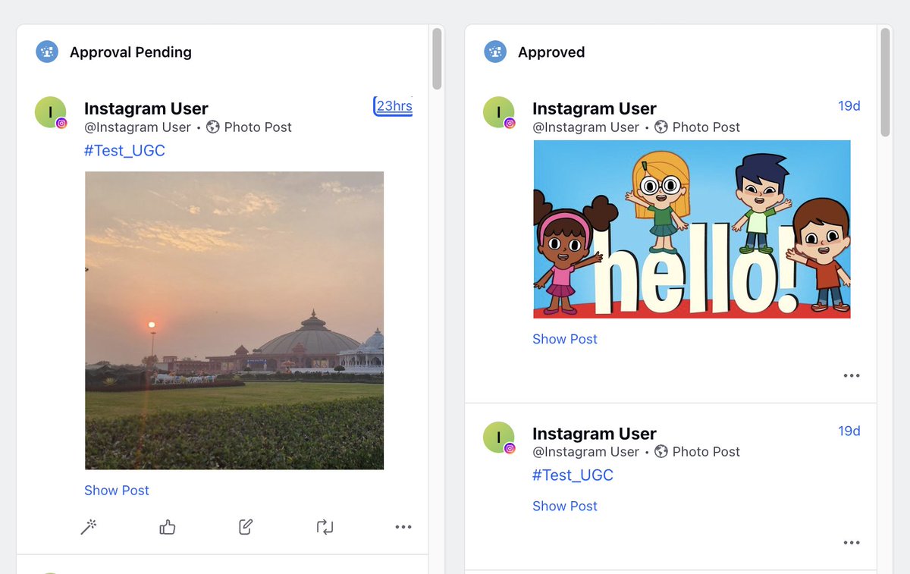Click #Test_UGC hashtag in Approved column
910x574 pixels.
(x=573, y=475)
